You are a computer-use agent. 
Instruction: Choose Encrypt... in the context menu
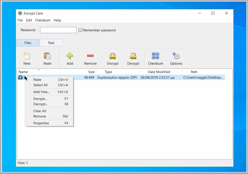(x=49, y=99)
